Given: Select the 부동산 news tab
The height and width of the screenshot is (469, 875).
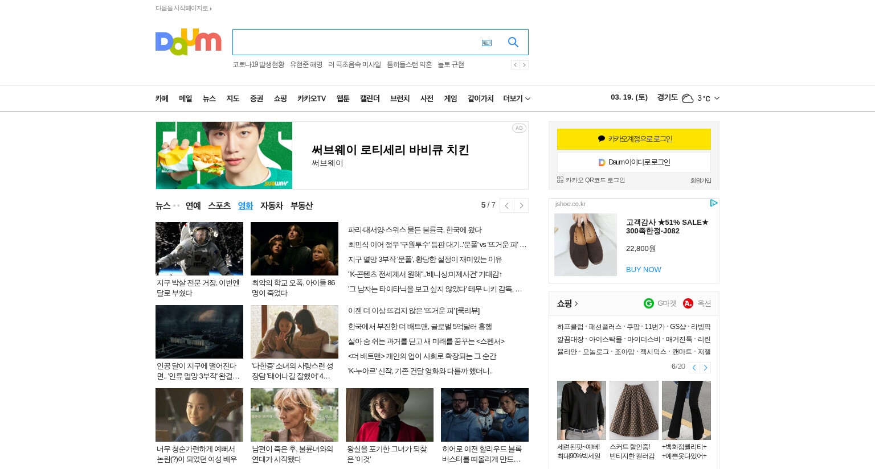Looking at the screenshot, I should (302, 205).
